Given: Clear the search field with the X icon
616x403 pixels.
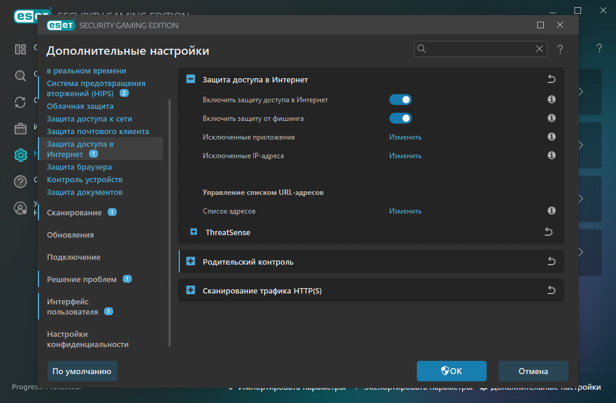Looking at the screenshot, I should [x=540, y=49].
